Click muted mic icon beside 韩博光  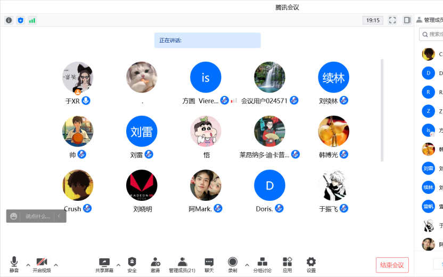(344, 154)
